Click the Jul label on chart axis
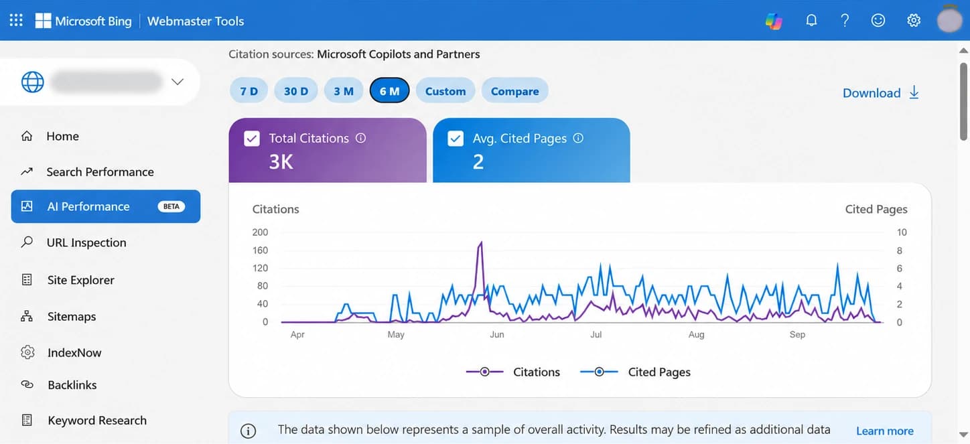This screenshot has height=444, width=970. pyautogui.click(x=596, y=334)
